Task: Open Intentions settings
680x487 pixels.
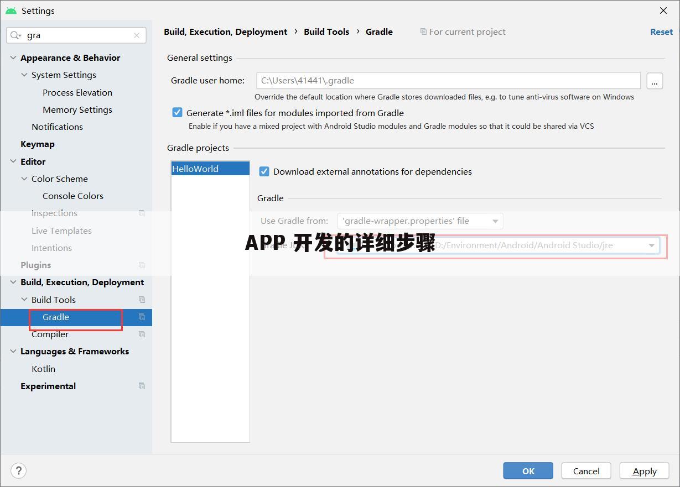Action: [51, 248]
